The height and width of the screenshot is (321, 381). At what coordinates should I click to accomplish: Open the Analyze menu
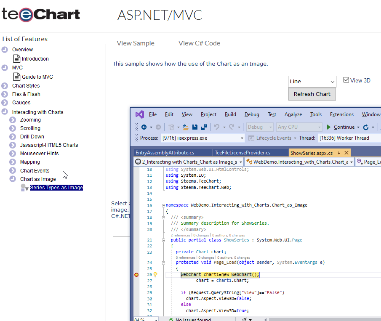(293, 114)
